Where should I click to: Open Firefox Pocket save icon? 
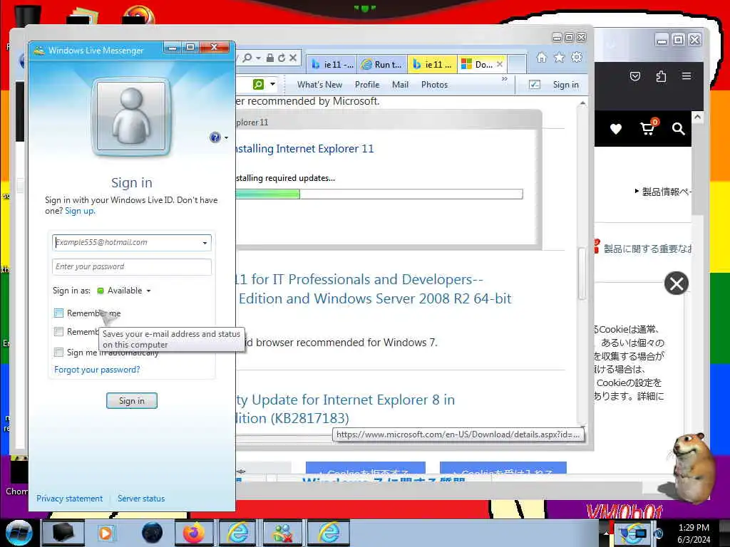click(x=635, y=76)
